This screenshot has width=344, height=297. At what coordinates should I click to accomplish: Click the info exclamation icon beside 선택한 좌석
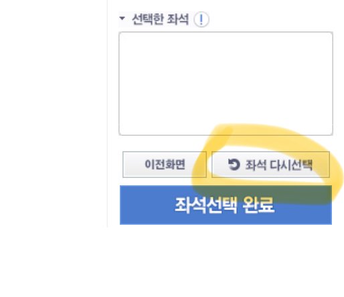201,19
